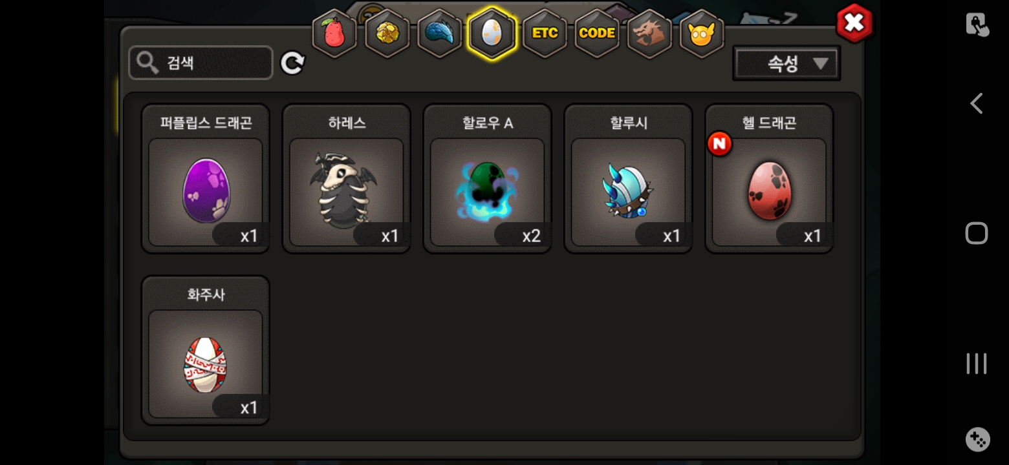This screenshot has height=465, width=1009.
Task: Select the red 헬 드래곤 egg
Action: 770,179
